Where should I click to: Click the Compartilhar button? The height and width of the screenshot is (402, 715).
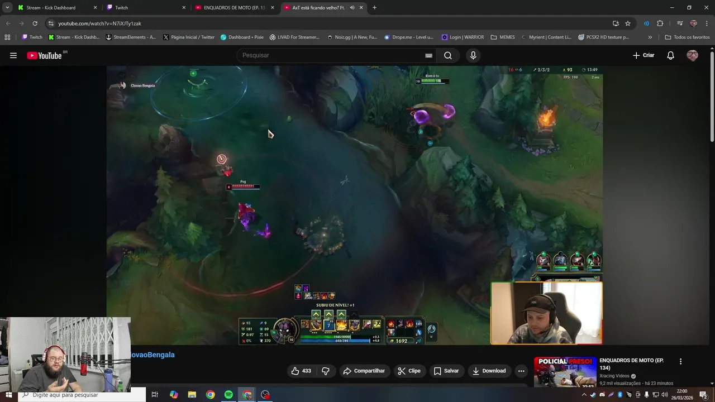coord(364,371)
